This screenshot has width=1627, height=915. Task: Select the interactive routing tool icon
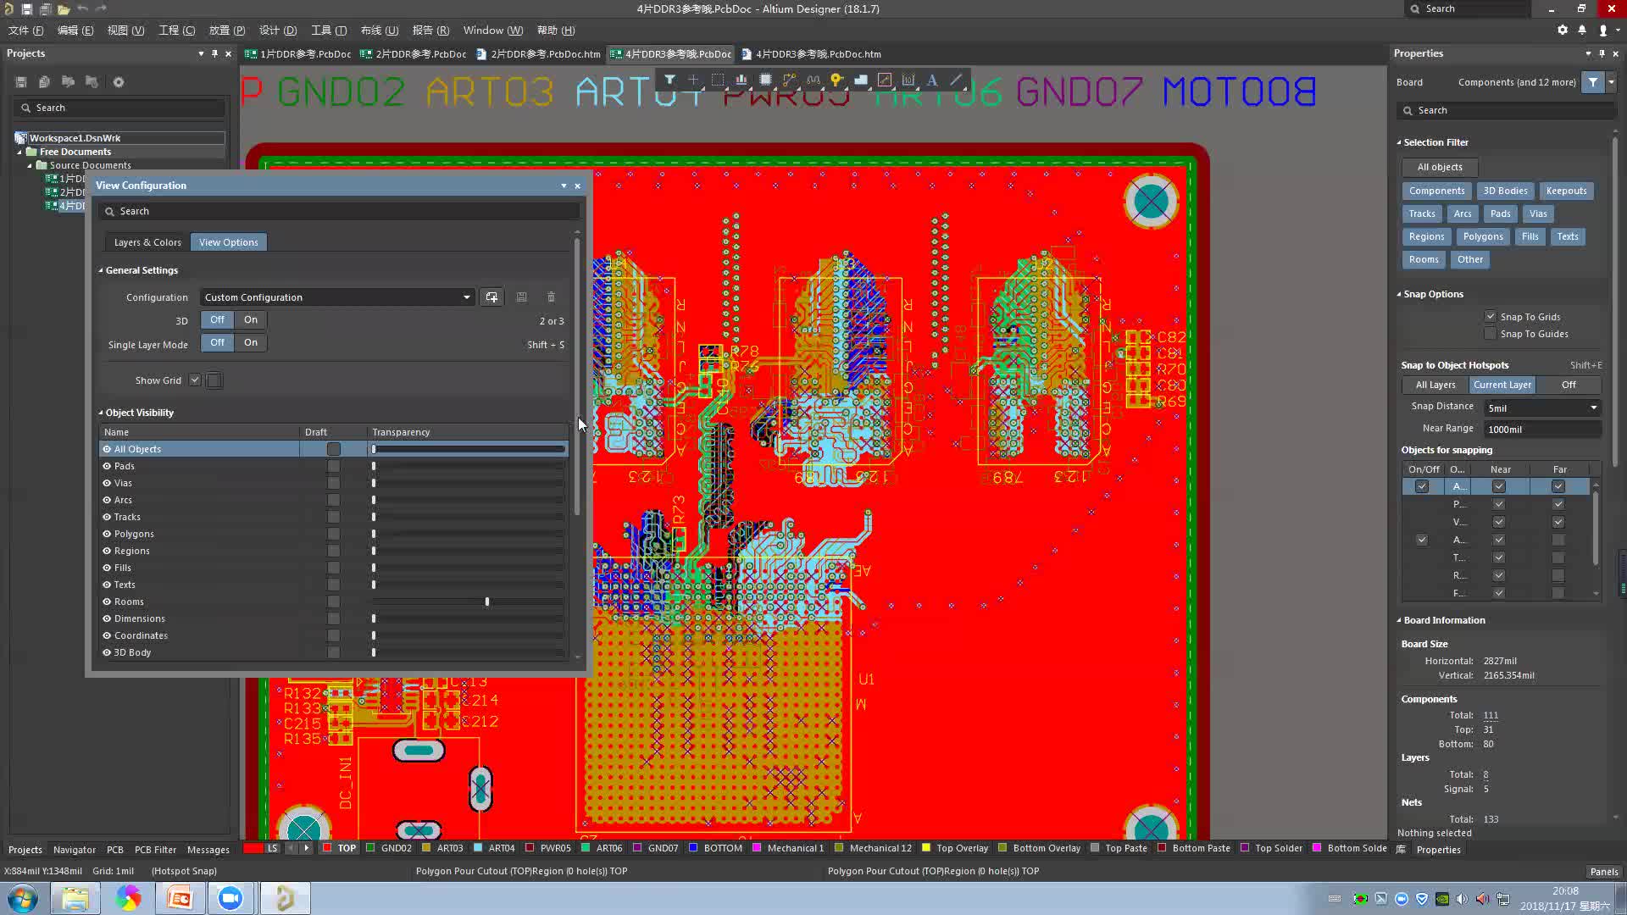tap(789, 80)
